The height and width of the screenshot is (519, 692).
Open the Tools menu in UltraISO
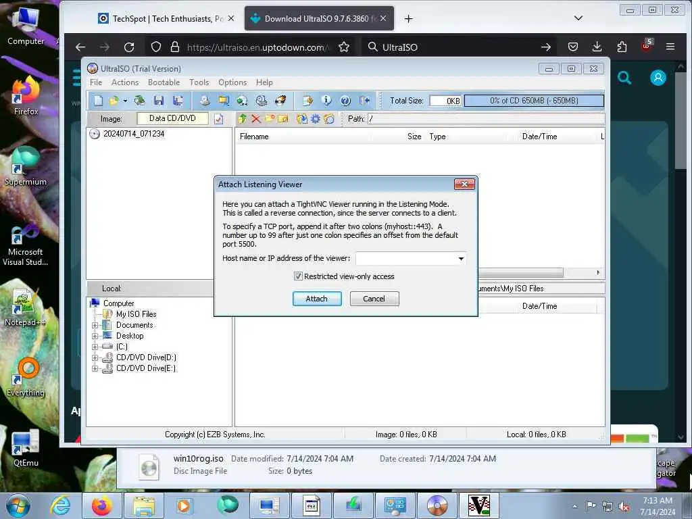pos(199,82)
